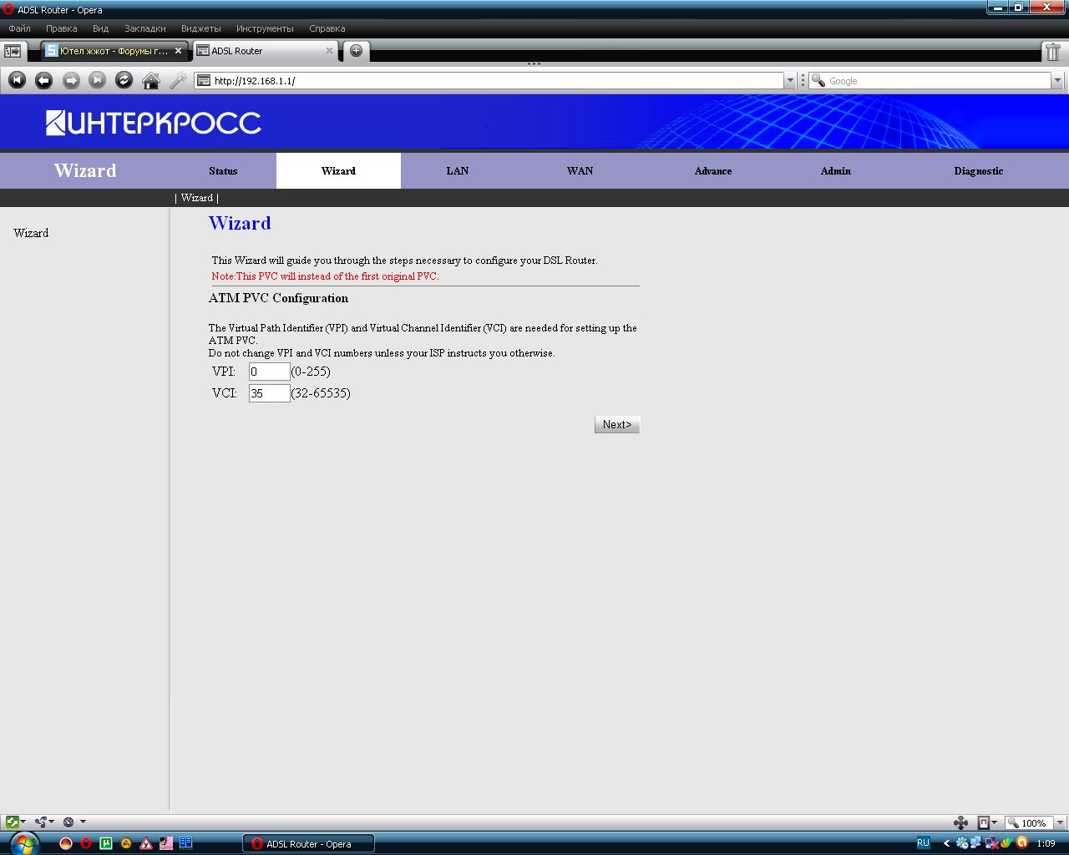The image size is (1069, 855).
Task: Click the Reload page button
Action: [124, 80]
